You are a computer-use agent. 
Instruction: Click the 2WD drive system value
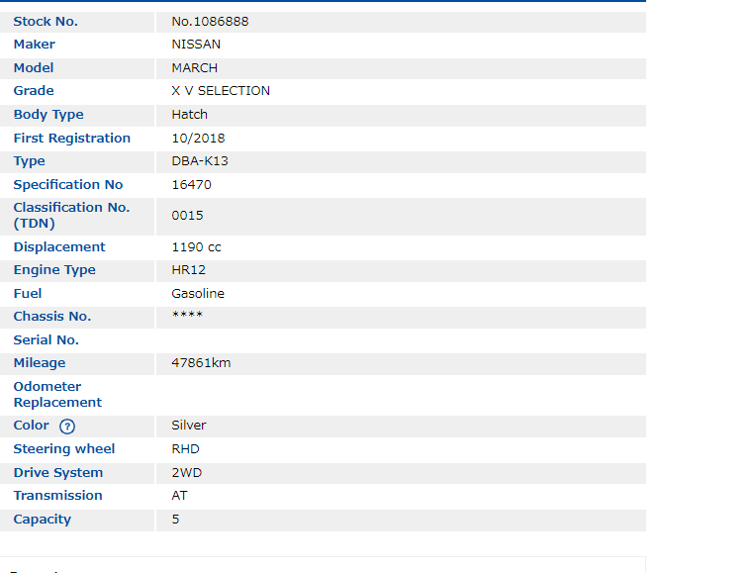tap(186, 473)
